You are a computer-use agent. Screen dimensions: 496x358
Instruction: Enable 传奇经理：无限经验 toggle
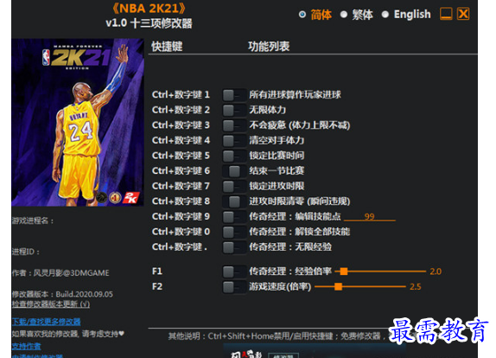click(234, 247)
